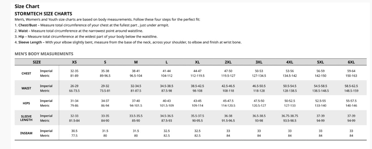Click the HIPS row label
The width and height of the screenshot is (372, 149).
[x=26, y=103]
